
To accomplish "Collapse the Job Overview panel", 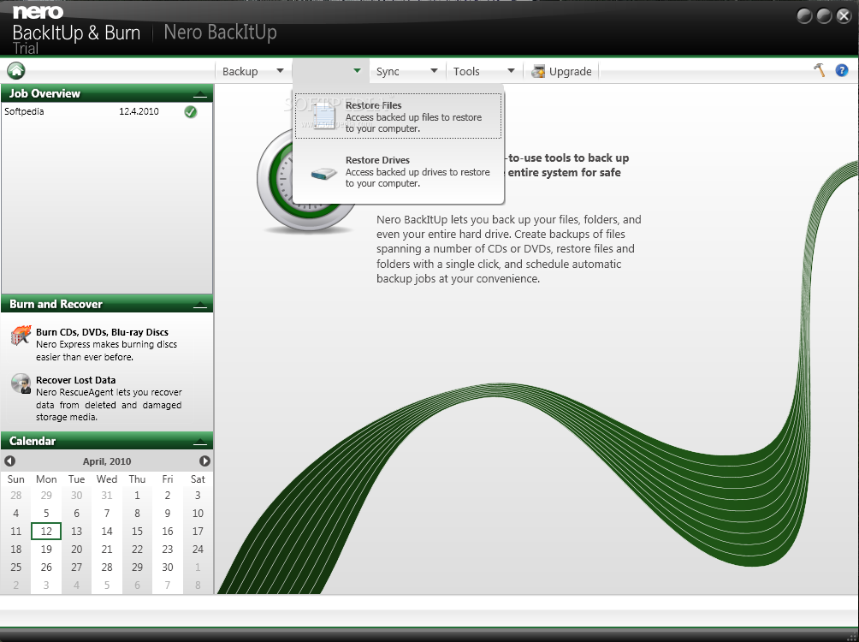I will pos(200,94).
